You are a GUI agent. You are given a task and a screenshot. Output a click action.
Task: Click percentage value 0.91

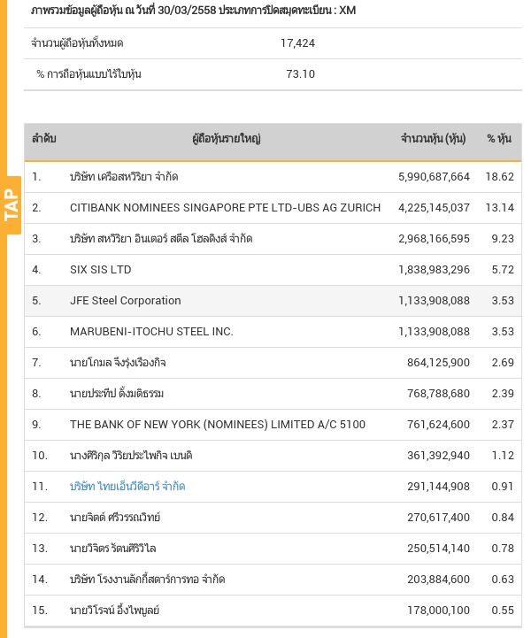(503, 486)
